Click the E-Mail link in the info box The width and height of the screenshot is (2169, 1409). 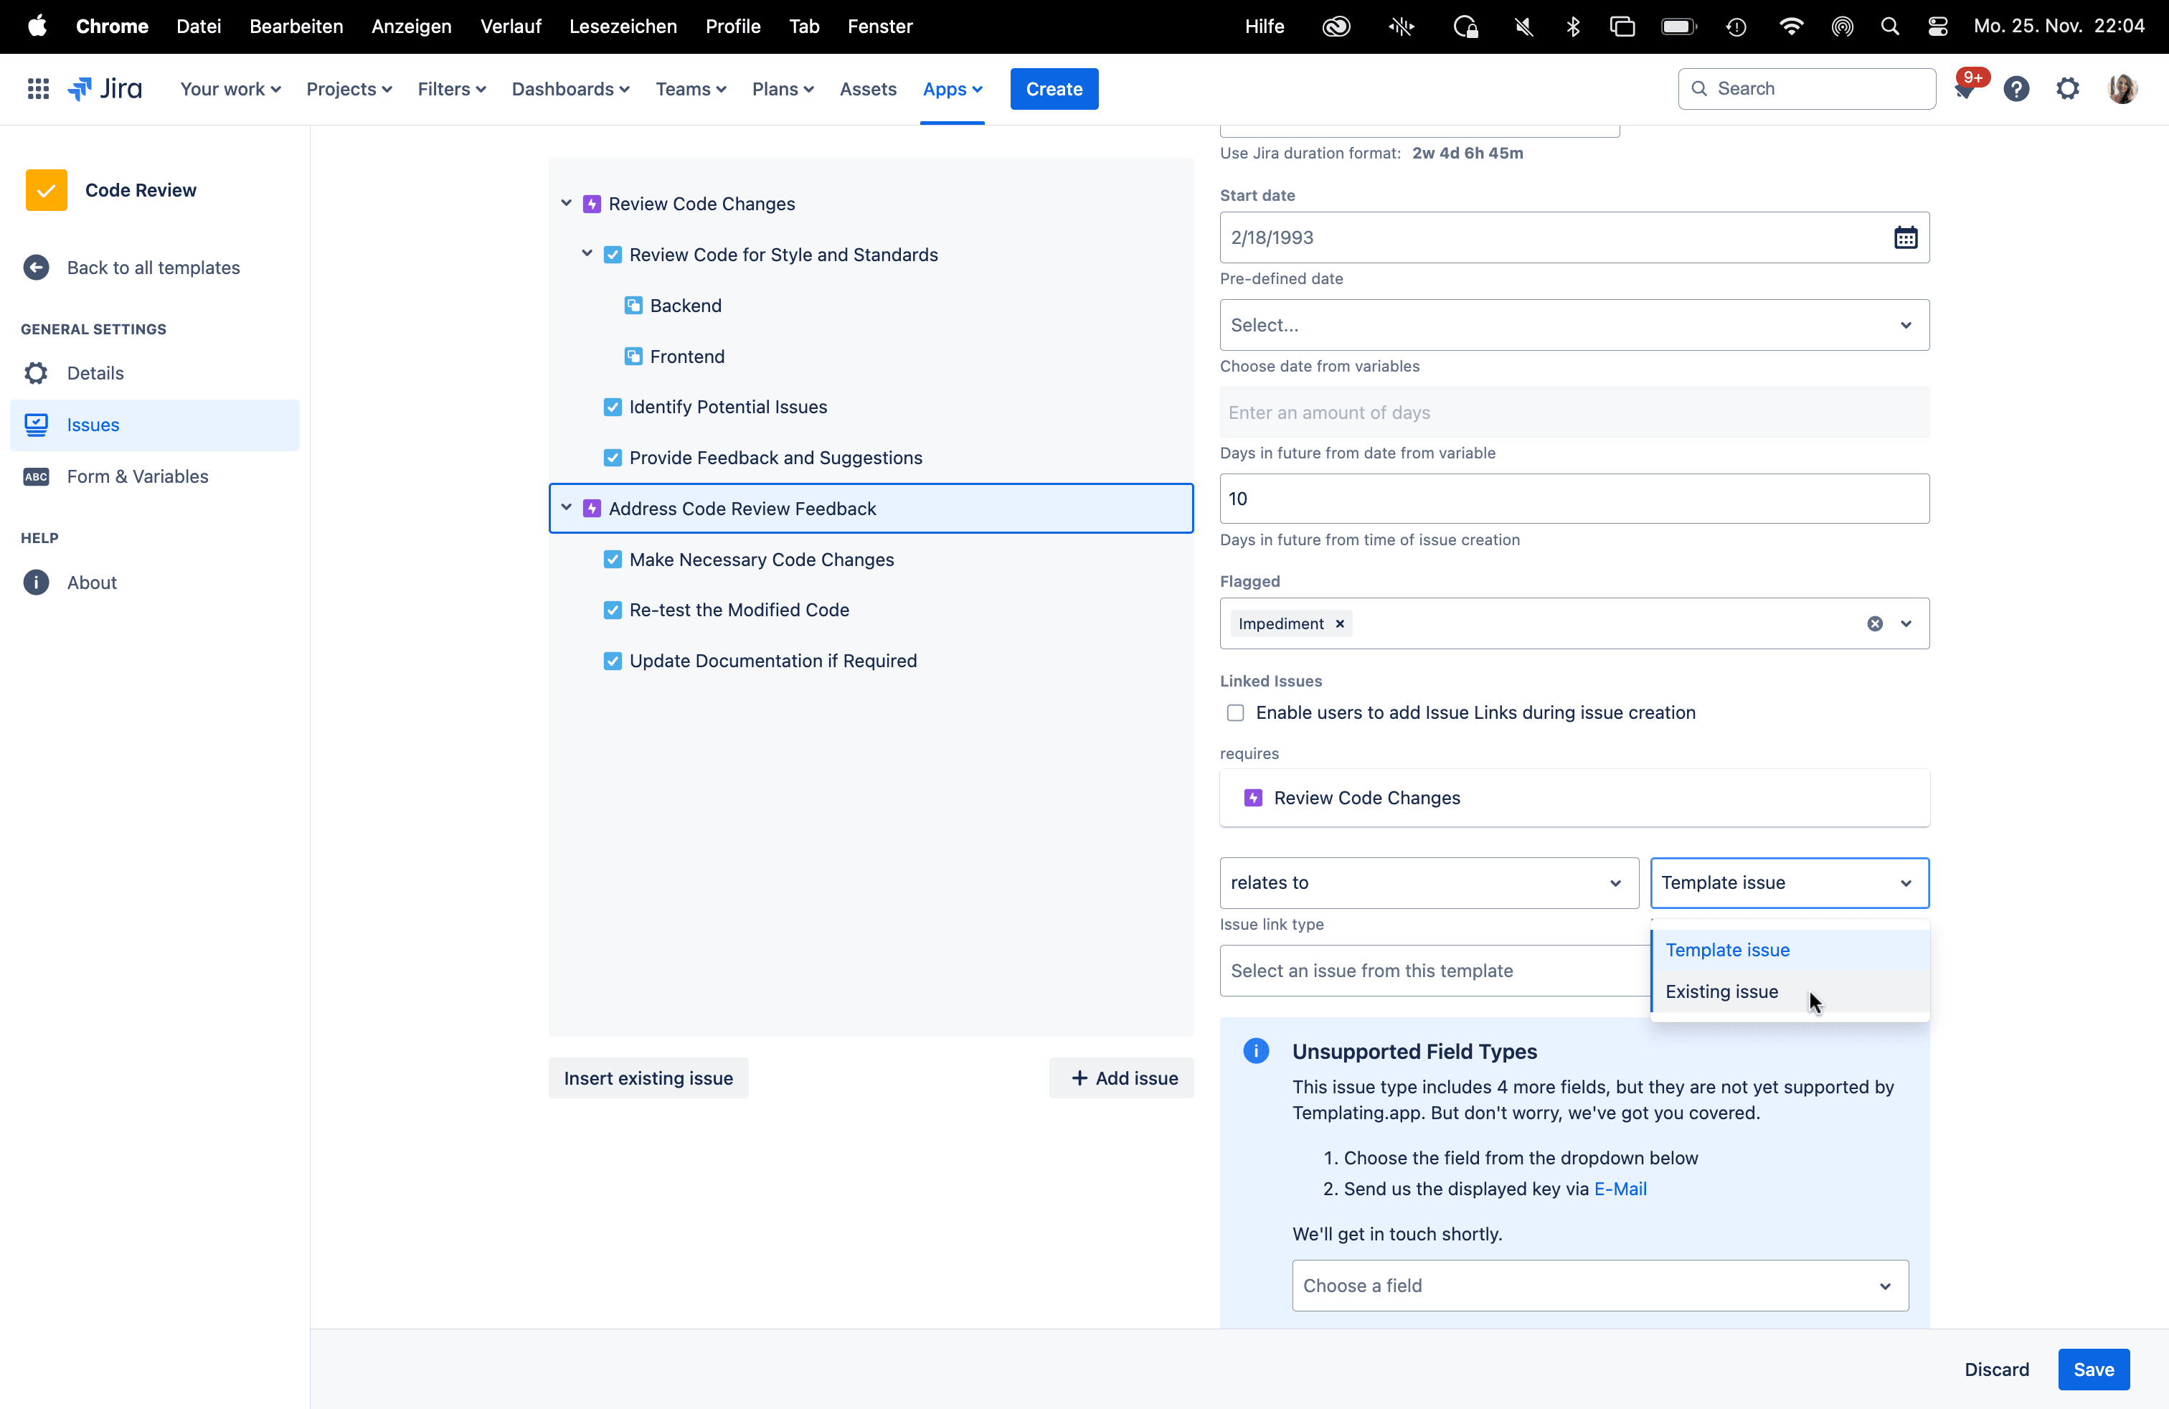[1620, 1189]
